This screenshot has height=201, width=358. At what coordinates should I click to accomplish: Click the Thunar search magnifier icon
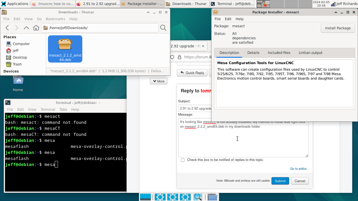coord(163,28)
